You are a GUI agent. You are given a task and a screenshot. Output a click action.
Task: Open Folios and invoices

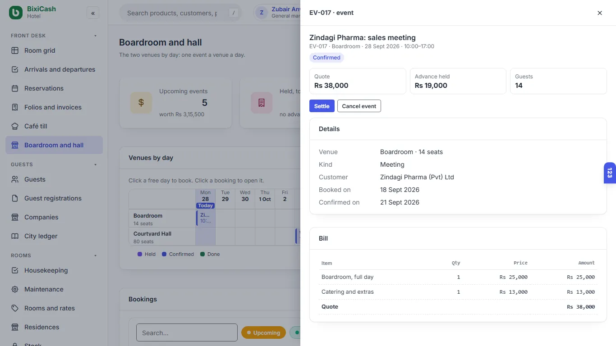(x=54, y=107)
